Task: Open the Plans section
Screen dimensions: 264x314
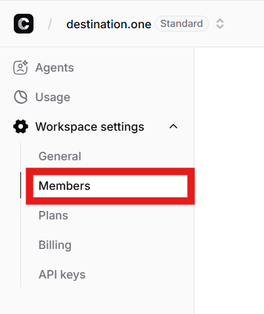Action: pos(53,215)
